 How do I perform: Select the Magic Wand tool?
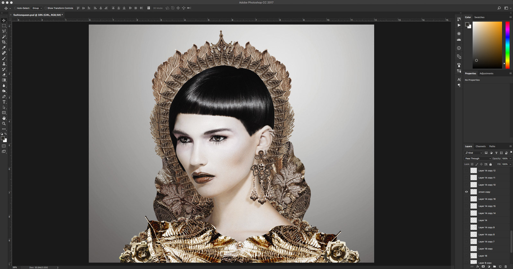tap(4, 37)
